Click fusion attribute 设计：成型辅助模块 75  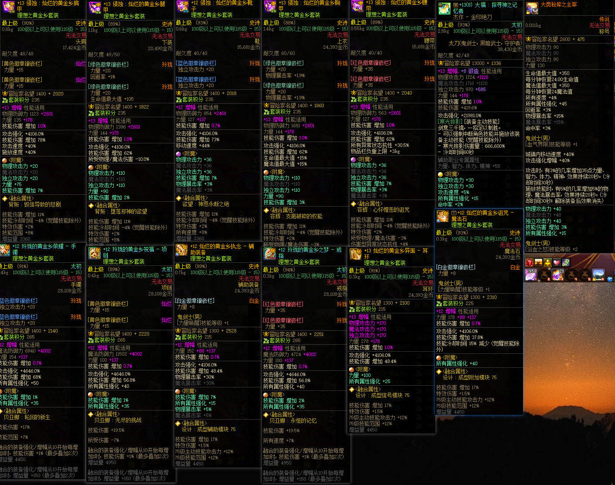point(208,430)
